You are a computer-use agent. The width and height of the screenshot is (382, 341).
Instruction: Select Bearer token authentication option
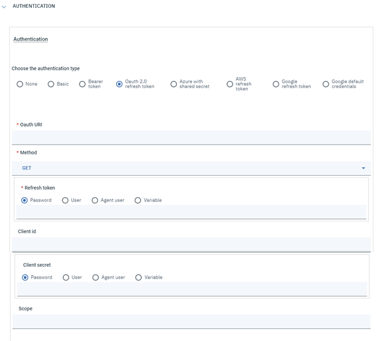click(83, 84)
